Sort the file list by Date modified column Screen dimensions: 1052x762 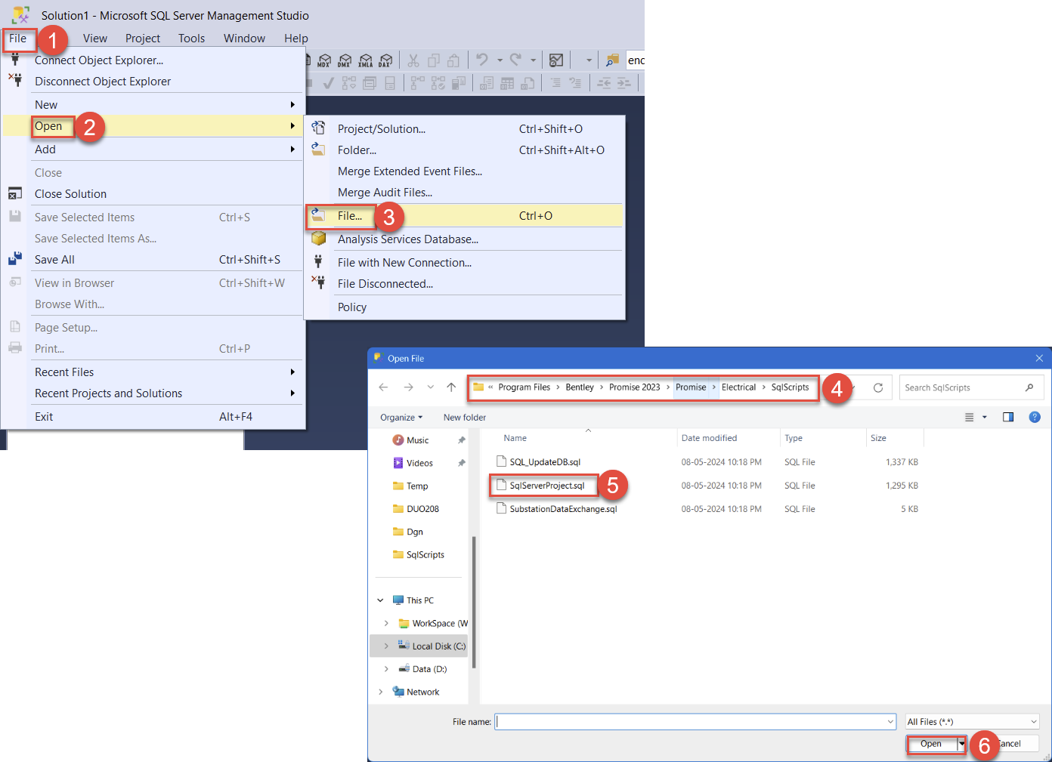[x=709, y=438]
